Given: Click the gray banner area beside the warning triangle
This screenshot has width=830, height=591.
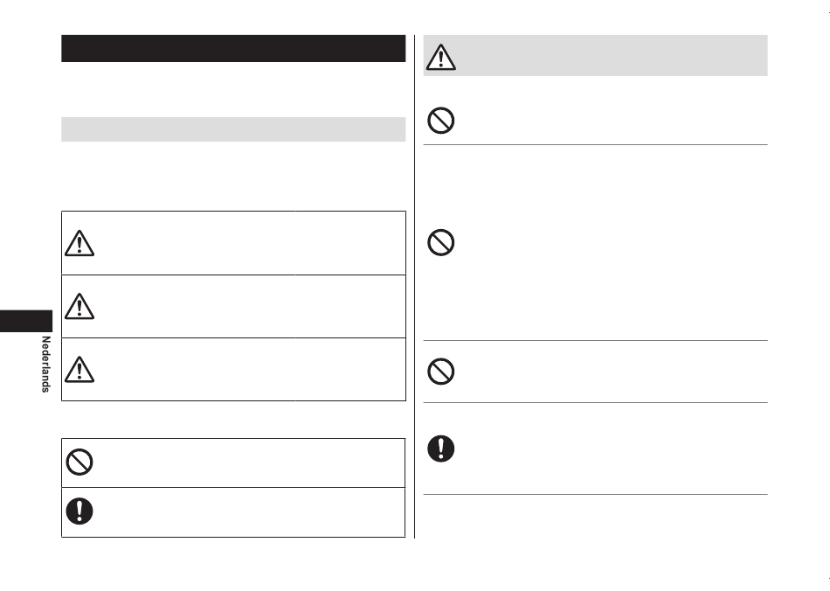Looking at the screenshot, I should point(612,56).
